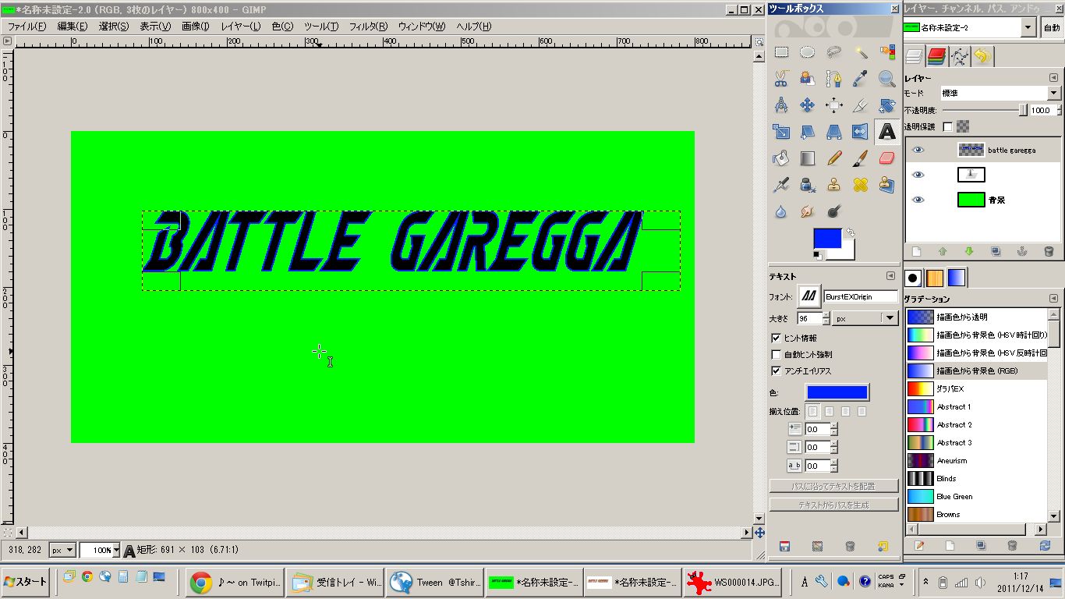Select the Blue Green gradient

click(x=976, y=496)
